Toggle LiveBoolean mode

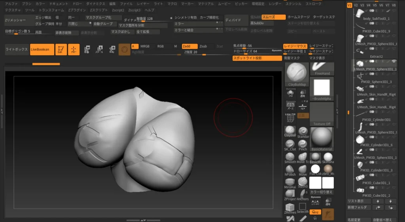tap(42, 49)
